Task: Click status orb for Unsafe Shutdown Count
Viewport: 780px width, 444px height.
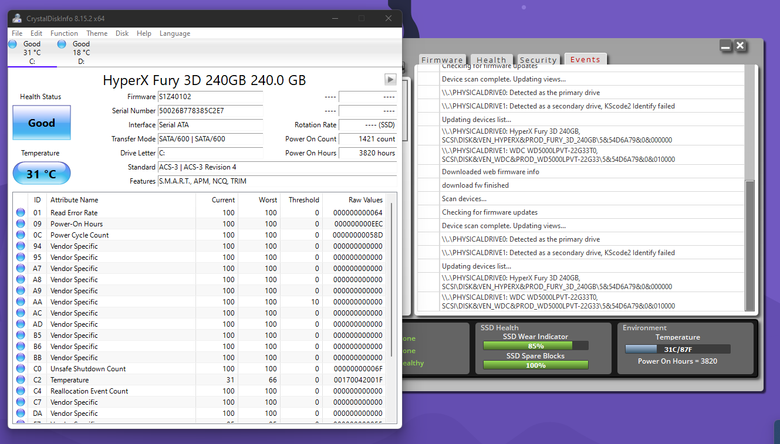Action: click(21, 369)
